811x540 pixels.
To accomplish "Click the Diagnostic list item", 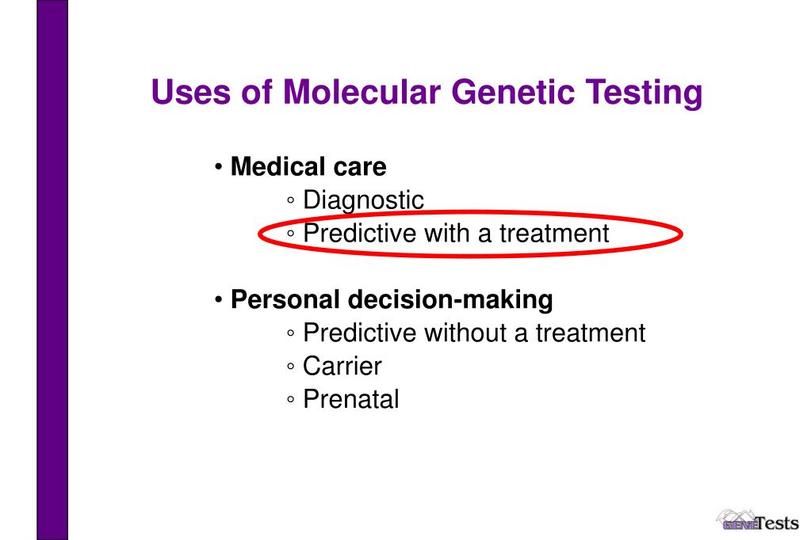I will 363,200.
